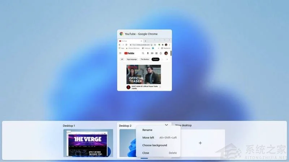Add a new desktop with the plus button

click(200, 143)
